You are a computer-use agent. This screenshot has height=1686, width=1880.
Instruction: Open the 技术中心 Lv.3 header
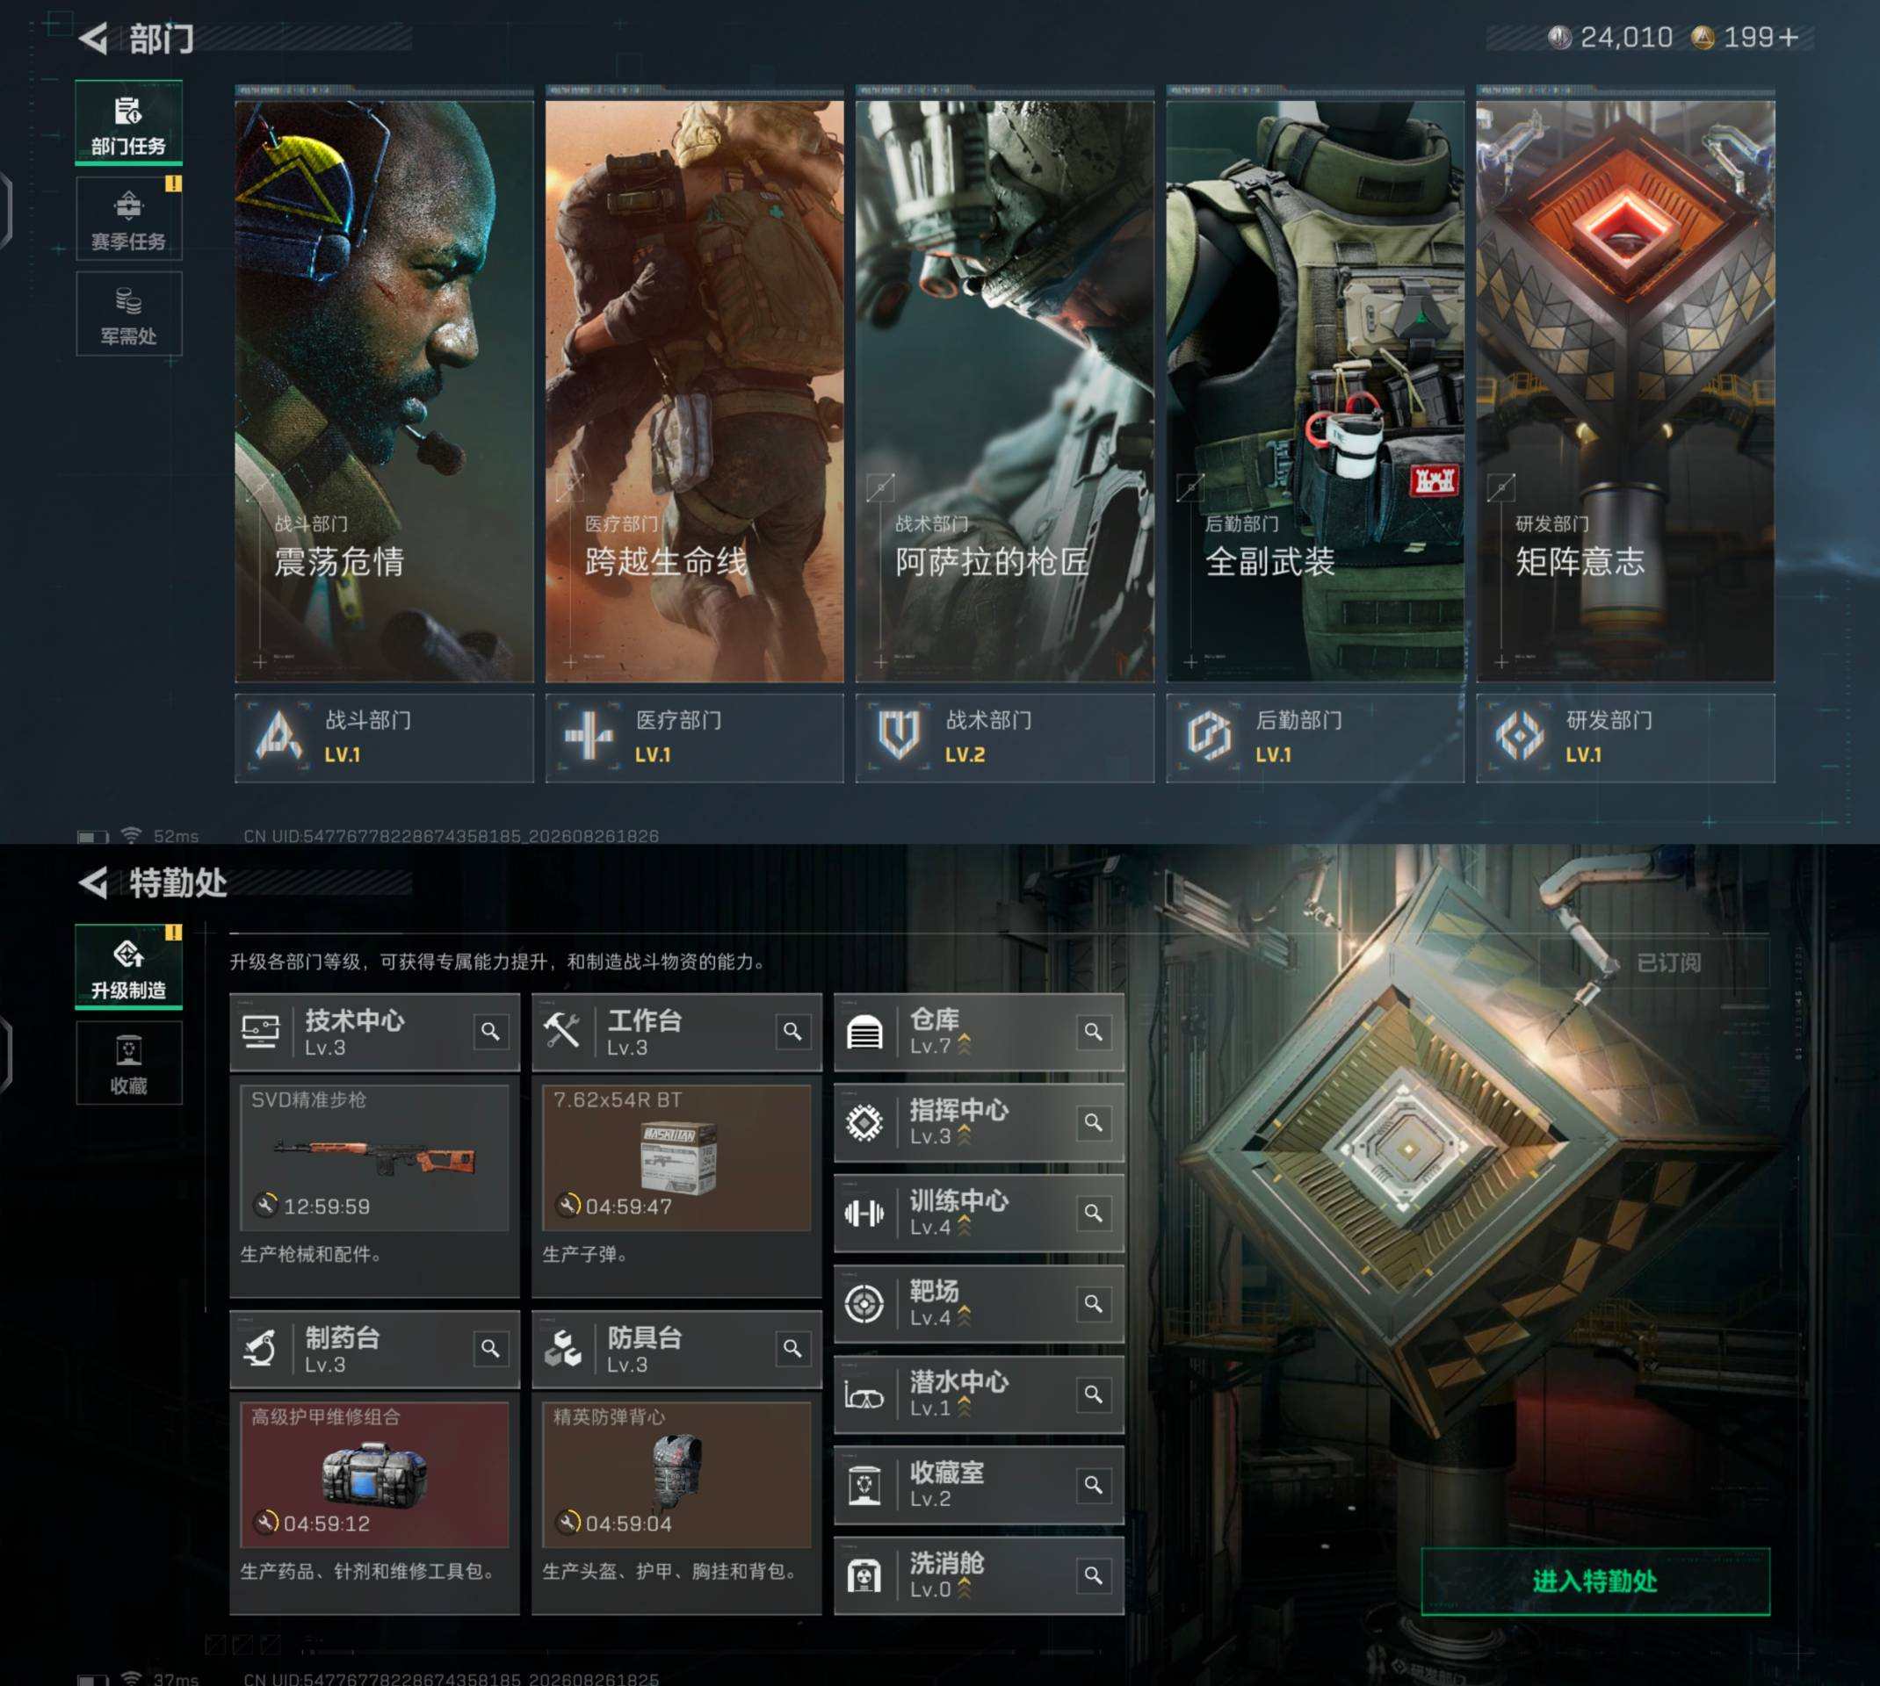374,1032
